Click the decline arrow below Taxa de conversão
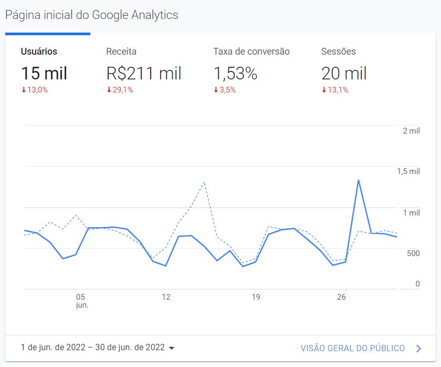The image size is (441, 367). [215, 90]
